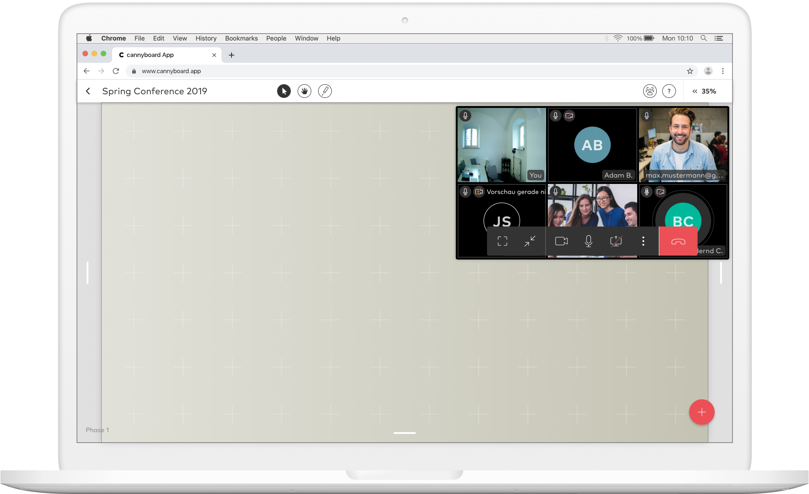Minimize the video call panel
The height and width of the screenshot is (494, 809).
(x=530, y=241)
